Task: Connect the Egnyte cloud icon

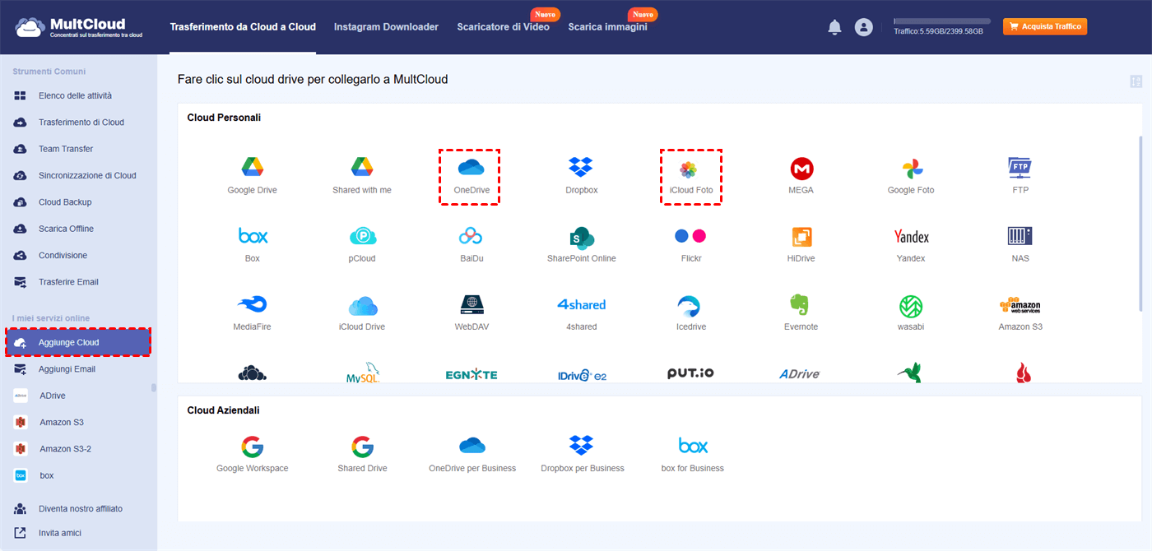Action: click(471, 374)
